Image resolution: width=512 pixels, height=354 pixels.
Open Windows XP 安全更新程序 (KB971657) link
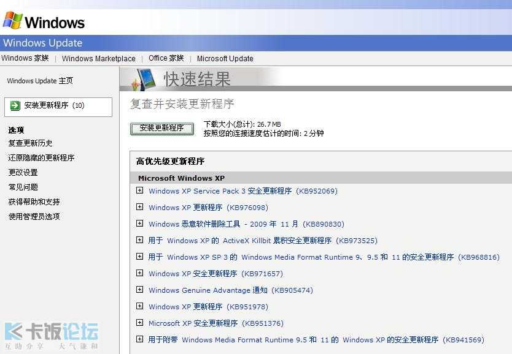click(216, 274)
